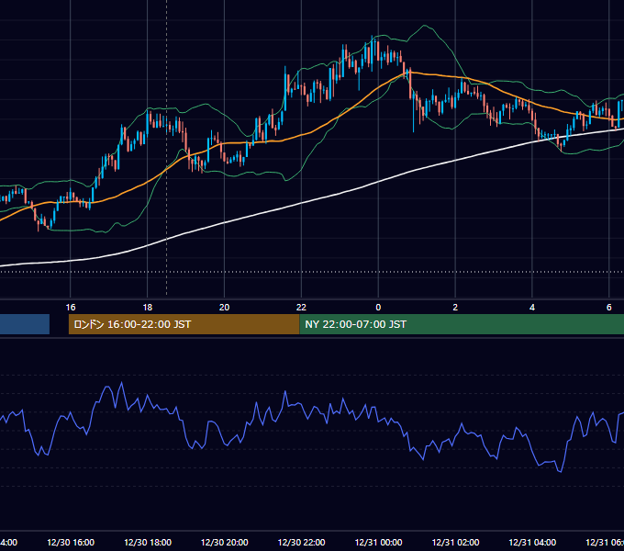Select the blue session bar before London

[25, 324]
